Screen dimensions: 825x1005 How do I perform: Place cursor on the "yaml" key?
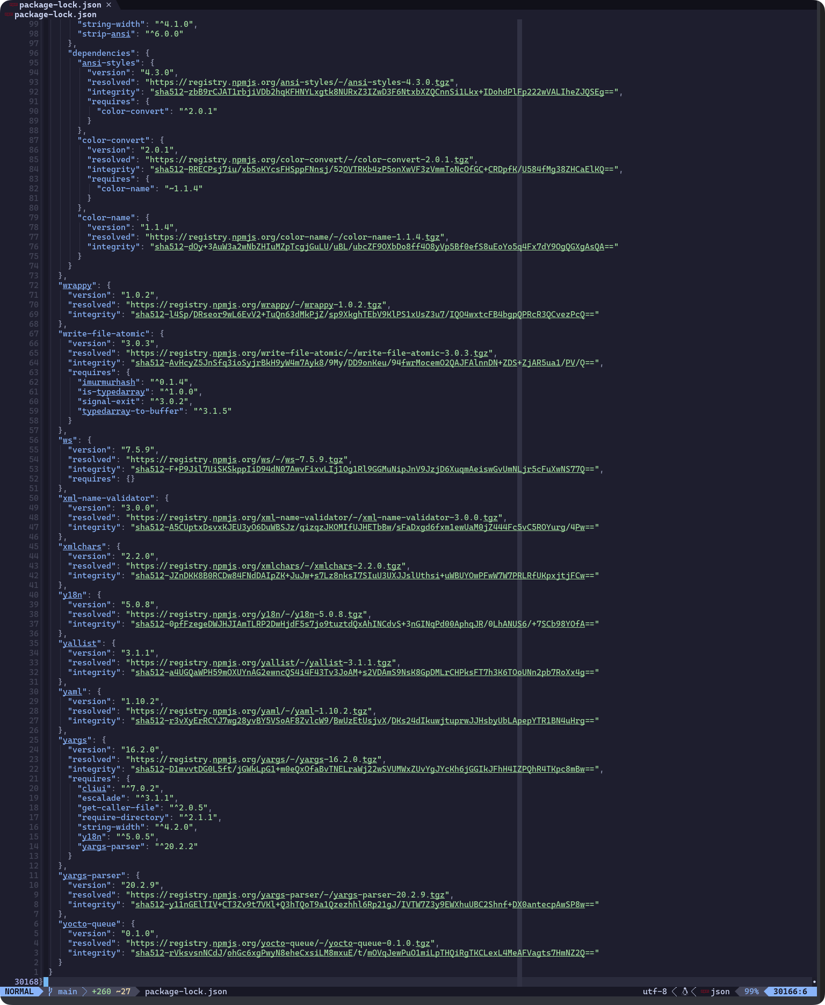tap(72, 692)
